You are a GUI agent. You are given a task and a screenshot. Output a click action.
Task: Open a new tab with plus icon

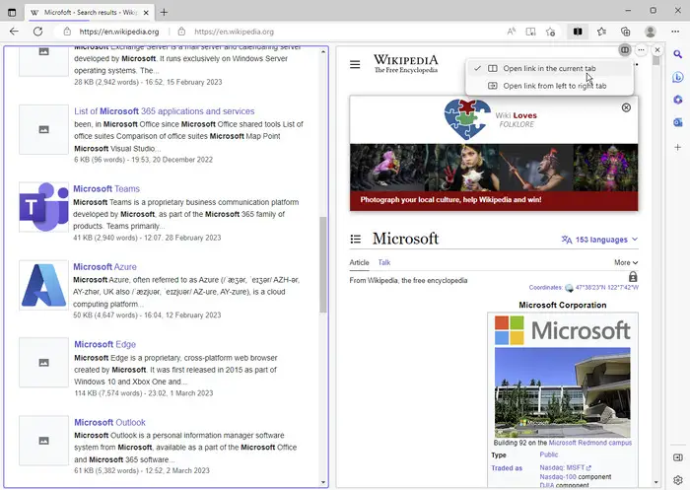point(164,13)
